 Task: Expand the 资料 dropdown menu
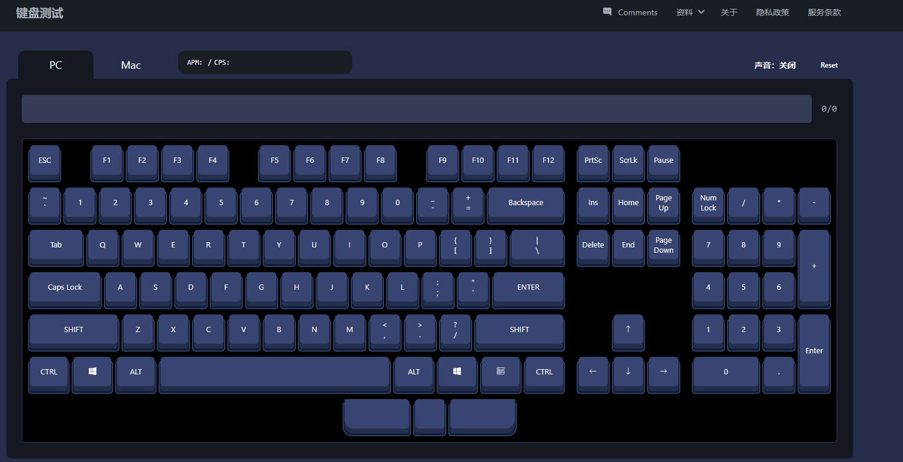click(x=690, y=12)
